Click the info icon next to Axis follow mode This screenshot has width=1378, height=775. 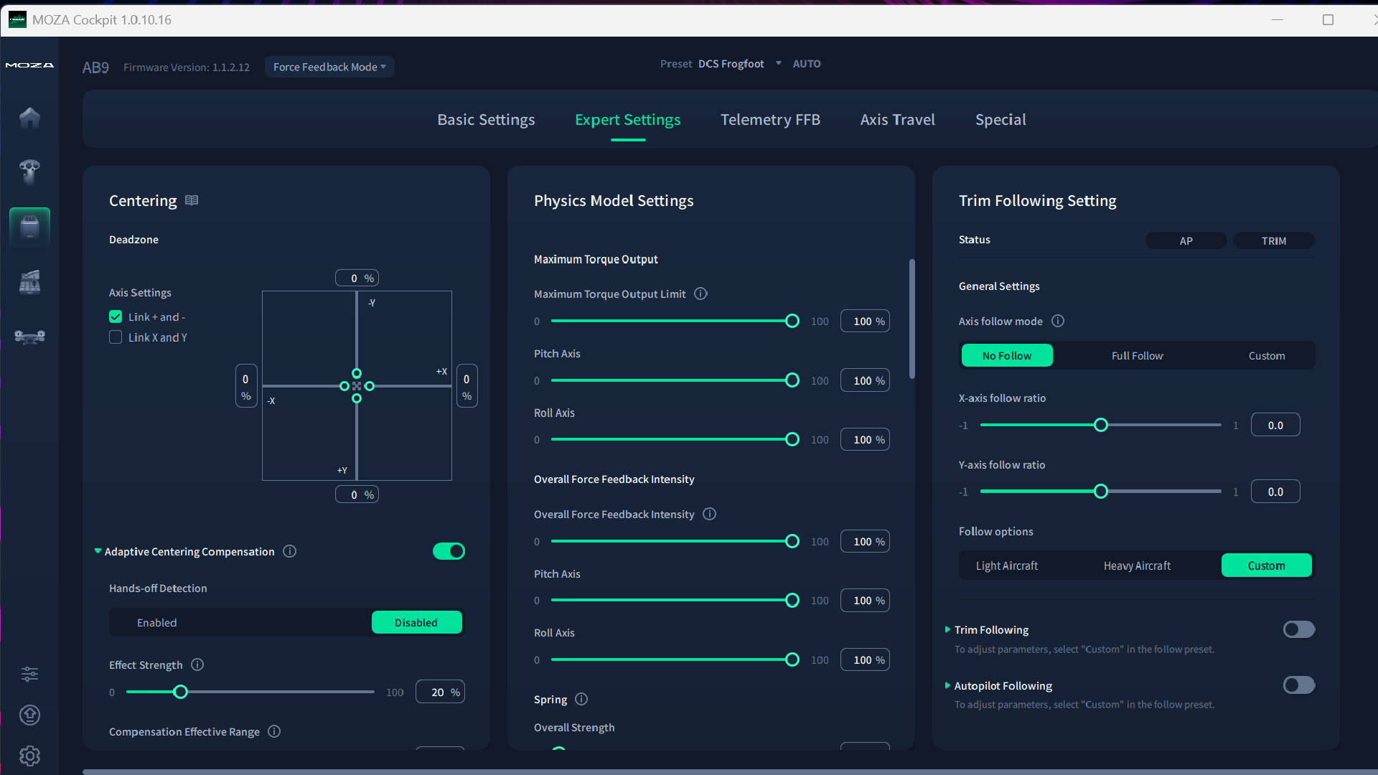[1058, 321]
